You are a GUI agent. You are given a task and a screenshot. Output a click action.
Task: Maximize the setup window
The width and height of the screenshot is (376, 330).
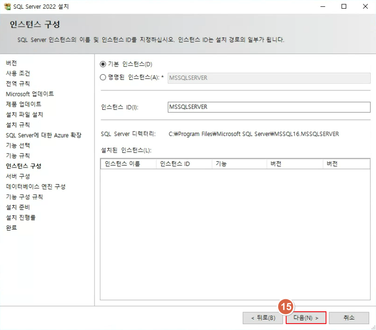pos(344,6)
